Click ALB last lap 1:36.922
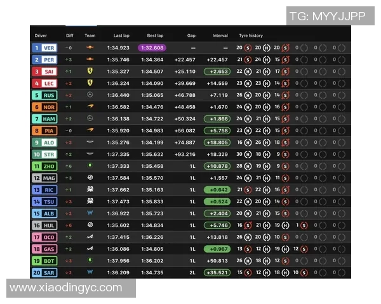The image size is (381, 304). (x=118, y=213)
